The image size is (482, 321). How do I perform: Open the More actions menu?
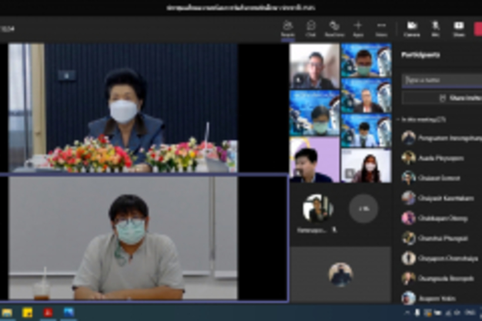pos(381,29)
